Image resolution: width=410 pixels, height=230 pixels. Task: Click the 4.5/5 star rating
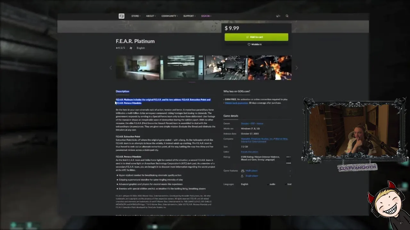pyautogui.click(x=120, y=48)
